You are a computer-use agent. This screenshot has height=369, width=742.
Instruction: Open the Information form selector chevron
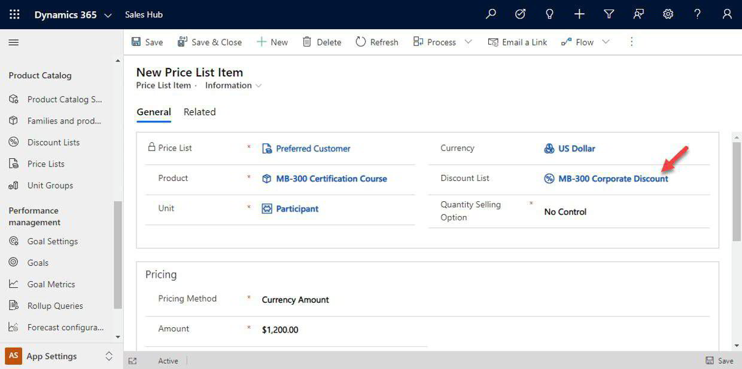[259, 85]
